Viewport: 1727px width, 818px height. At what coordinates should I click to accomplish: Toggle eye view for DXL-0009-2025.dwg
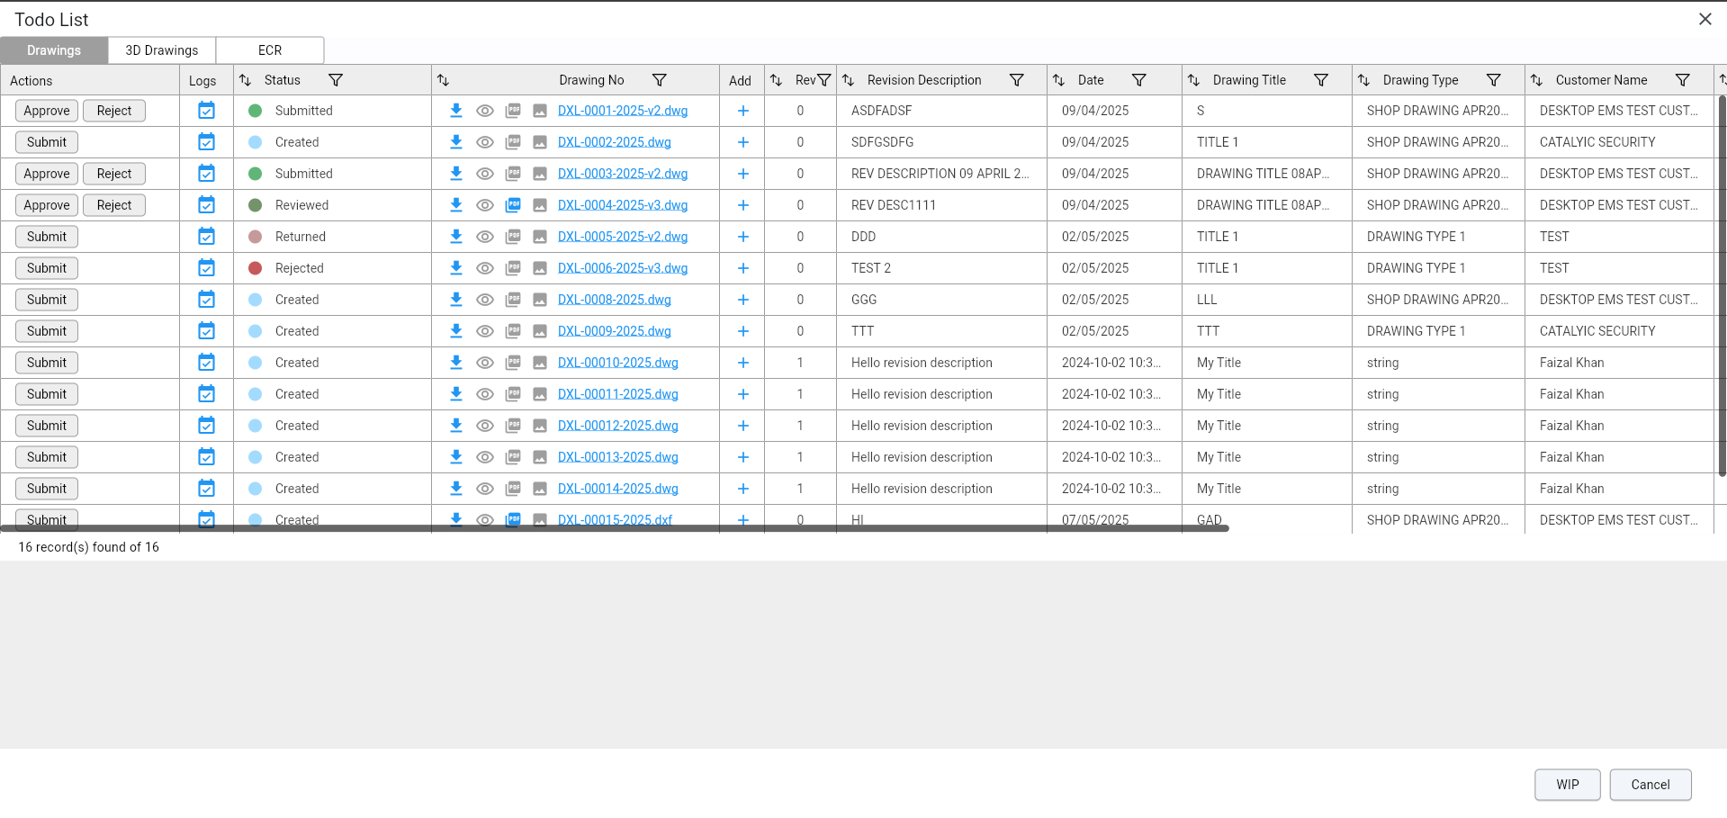click(x=485, y=331)
